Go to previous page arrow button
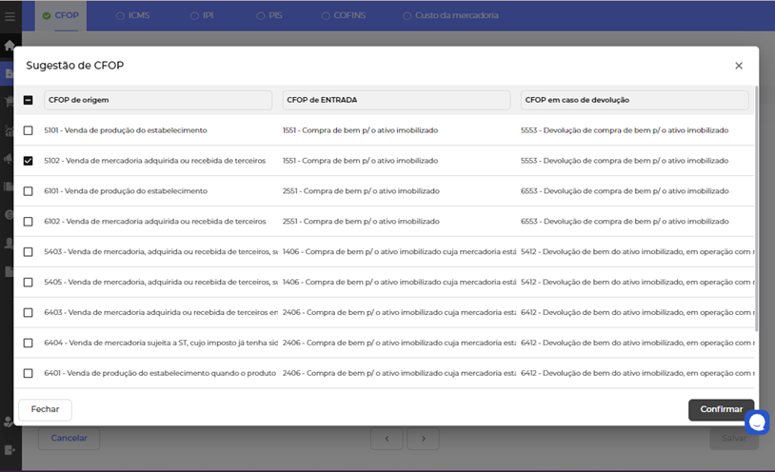This screenshot has width=775, height=472. click(x=387, y=438)
